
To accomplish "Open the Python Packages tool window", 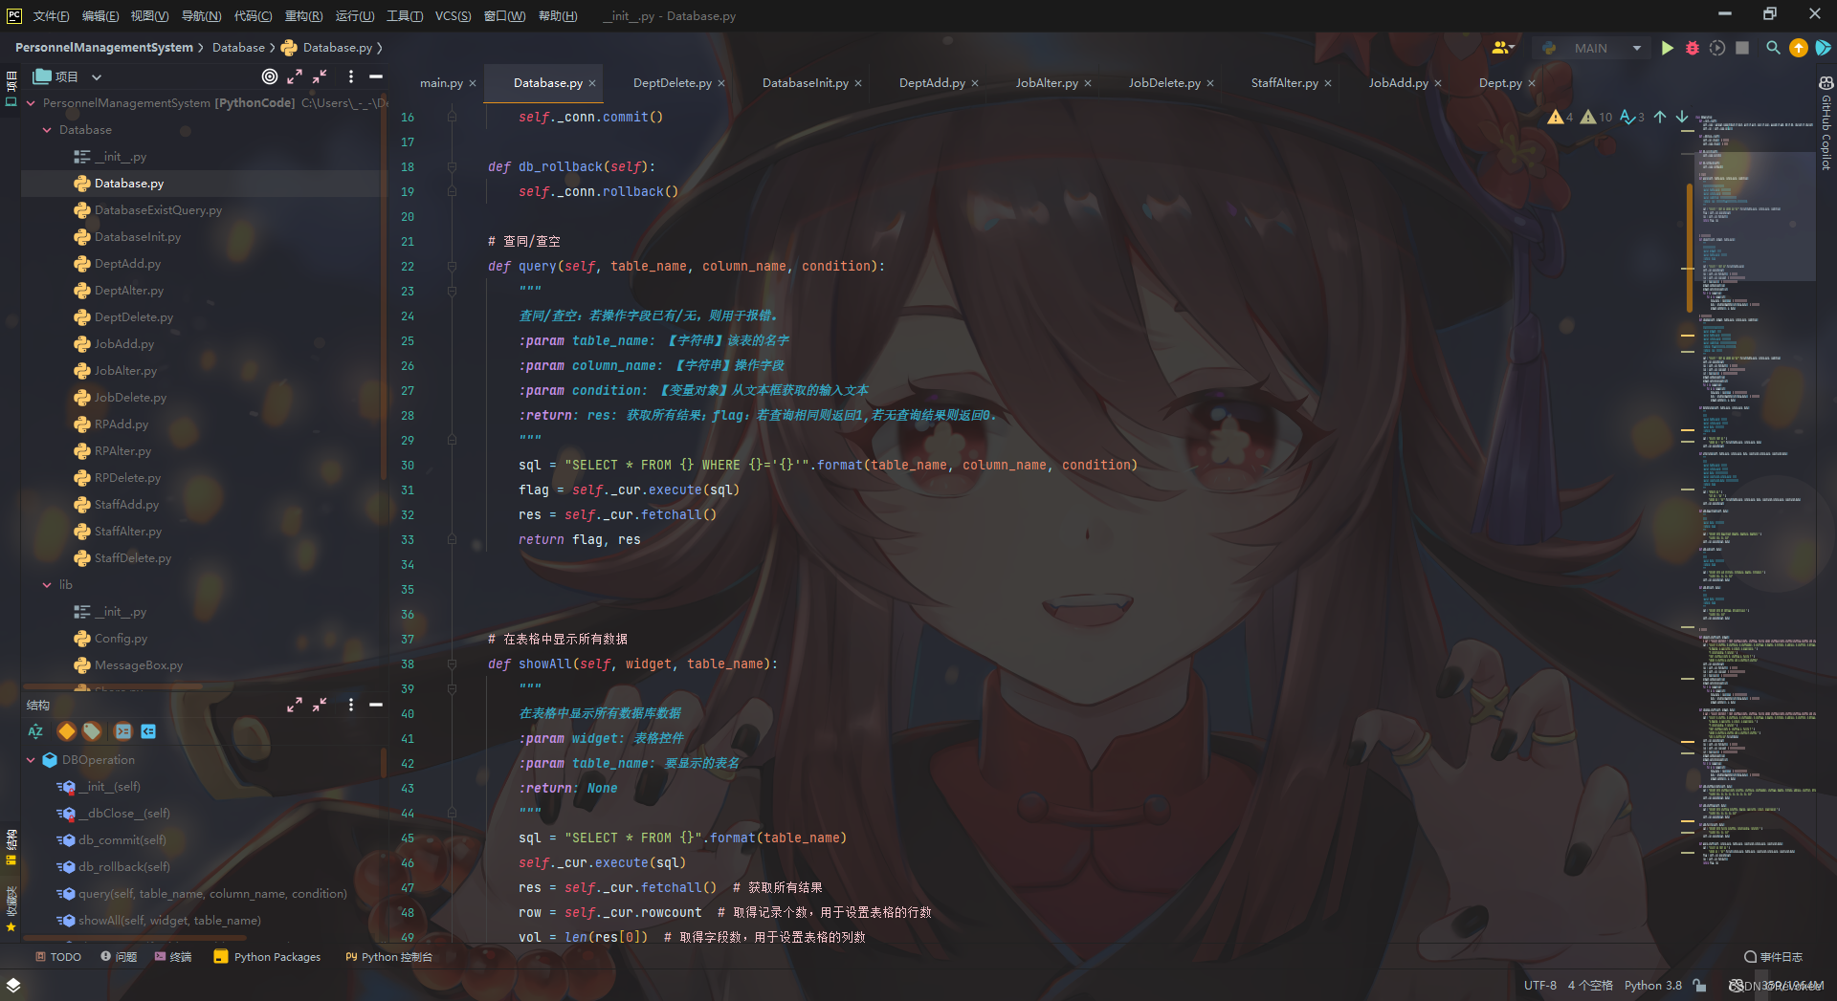I will (267, 957).
